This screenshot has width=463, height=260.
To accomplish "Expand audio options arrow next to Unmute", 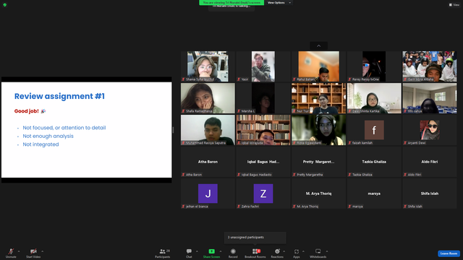I will click(x=19, y=251).
